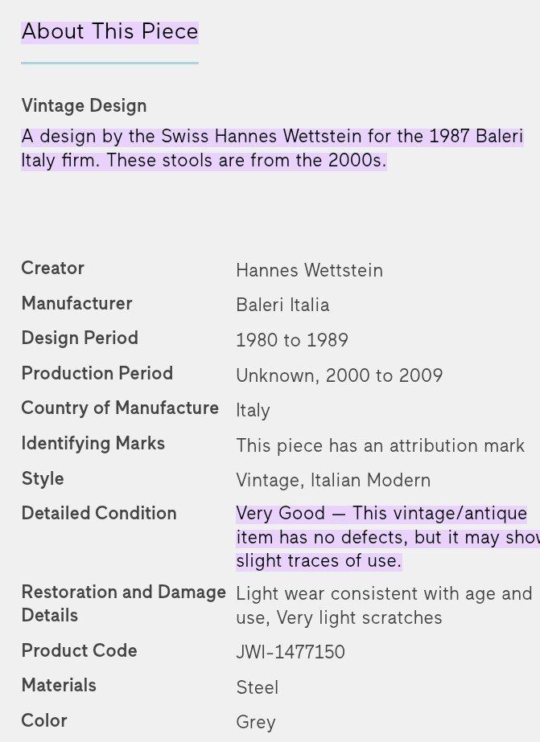Viewport: 540px width, 742px height.
Task: Click the "Country of Manufacture" label
Action: coord(120,408)
